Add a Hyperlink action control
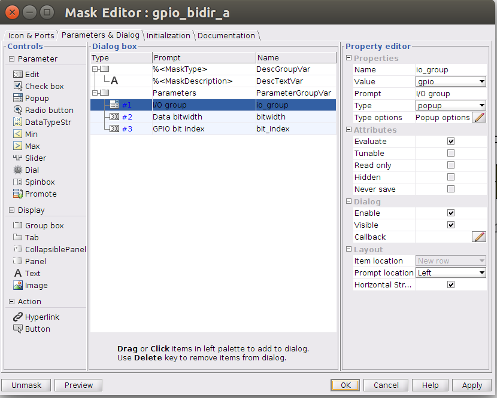497x398 pixels. [x=36, y=317]
